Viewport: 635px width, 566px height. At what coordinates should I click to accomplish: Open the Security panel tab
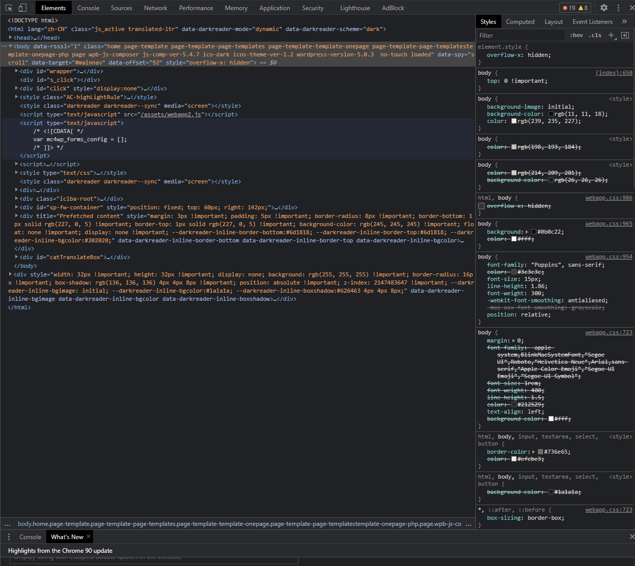[313, 8]
